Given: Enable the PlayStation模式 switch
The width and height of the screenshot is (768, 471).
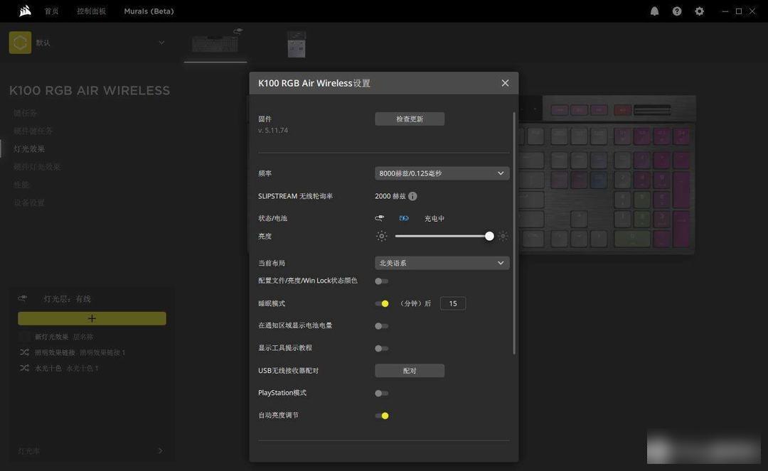Looking at the screenshot, I should point(382,394).
